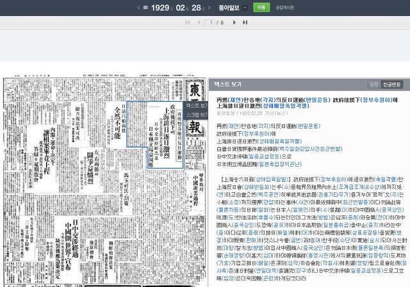Select the year 1929 in the date bar
Viewport: 410px width, 287px height.
coord(160,8)
